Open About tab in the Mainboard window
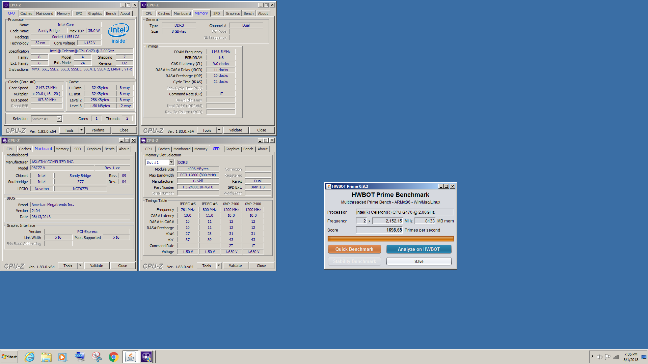Screen dimensions: 648x364 coord(124,149)
